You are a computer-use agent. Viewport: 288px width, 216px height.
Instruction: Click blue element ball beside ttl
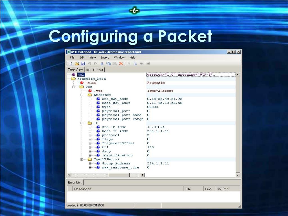(98, 147)
